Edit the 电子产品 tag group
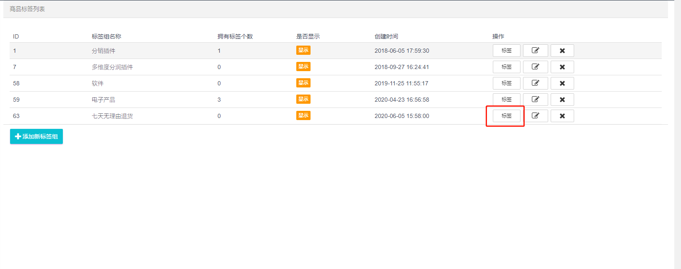The height and width of the screenshot is (269, 681). point(535,100)
